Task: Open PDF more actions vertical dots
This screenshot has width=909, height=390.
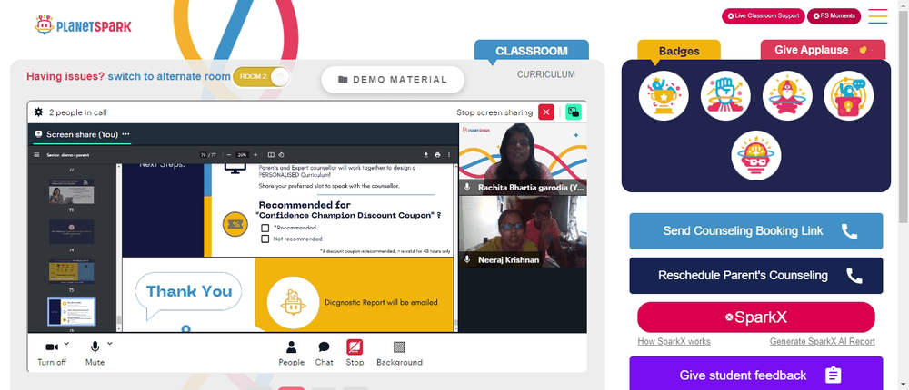Action: (x=449, y=155)
